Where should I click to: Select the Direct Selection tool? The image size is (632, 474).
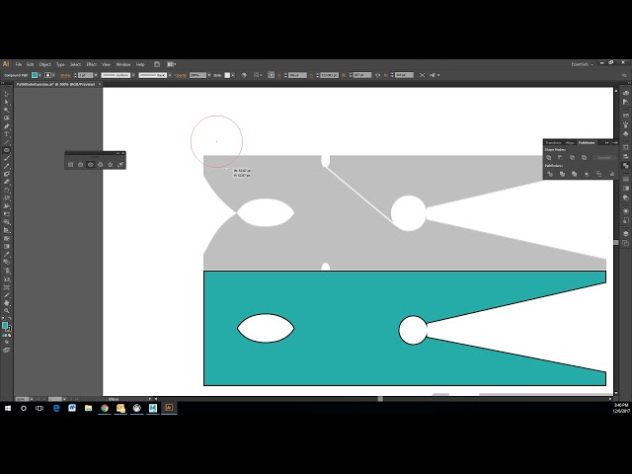(7, 102)
